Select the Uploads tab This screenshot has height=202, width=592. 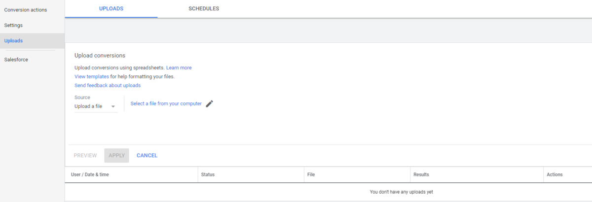(x=111, y=9)
